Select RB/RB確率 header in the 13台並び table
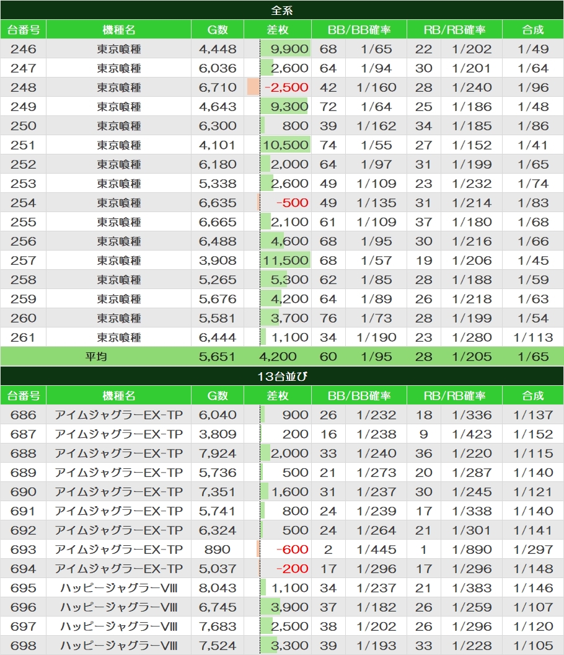Screen dimensions: 564x655 [x=455, y=396]
